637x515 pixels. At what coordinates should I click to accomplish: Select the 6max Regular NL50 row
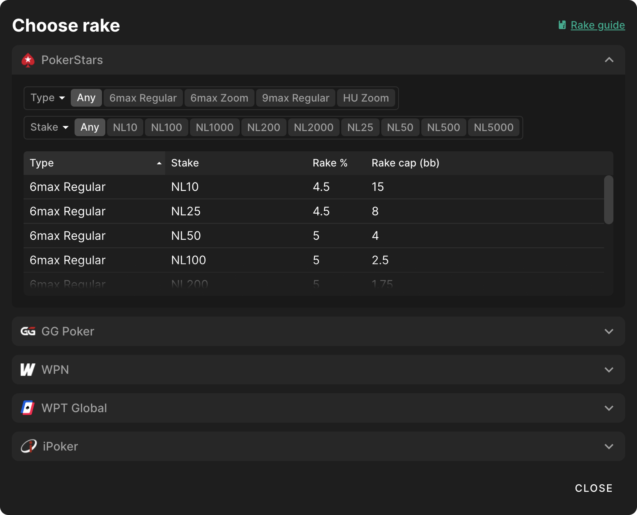[314, 236]
